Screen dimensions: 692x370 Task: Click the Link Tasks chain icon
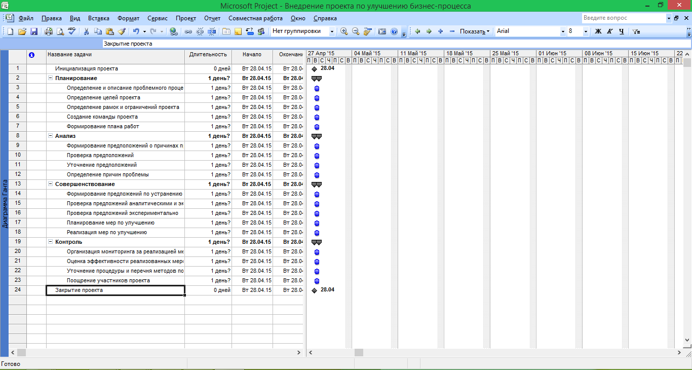[188, 31]
